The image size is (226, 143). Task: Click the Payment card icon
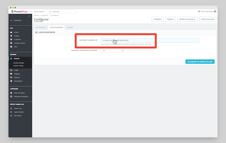11,77
